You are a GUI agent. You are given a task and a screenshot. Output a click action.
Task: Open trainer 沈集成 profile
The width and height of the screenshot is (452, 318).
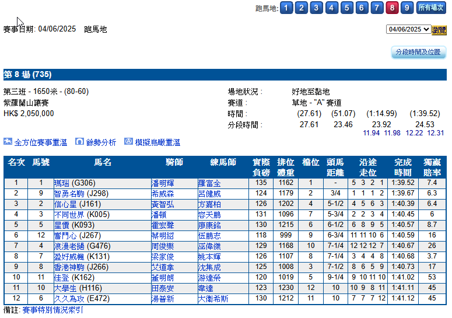click(x=209, y=267)
